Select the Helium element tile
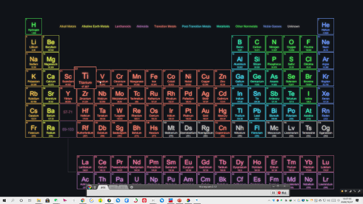 point(326,27)
